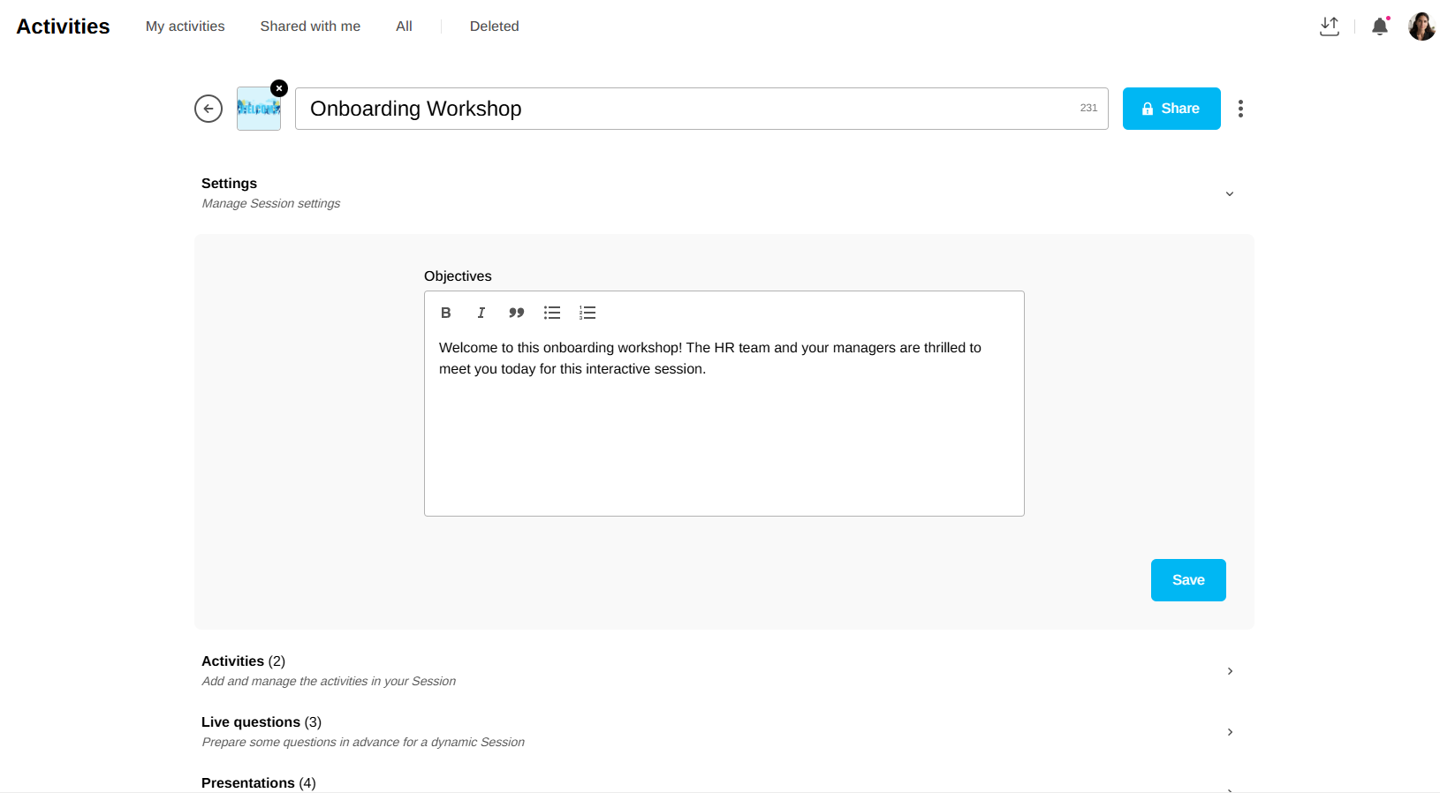Collapse the Settings section
This screenshot has width=1440, height=793.
[x=1229, y=193]
